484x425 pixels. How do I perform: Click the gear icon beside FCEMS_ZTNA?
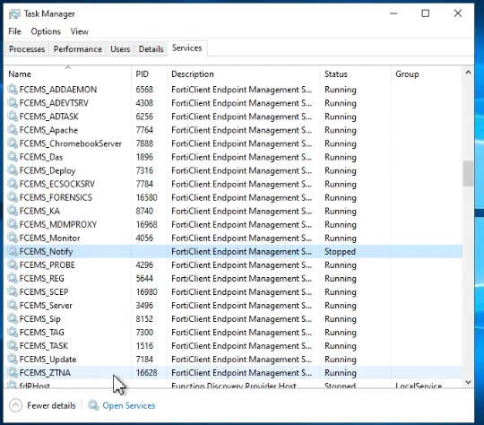[x=13, y=373]
